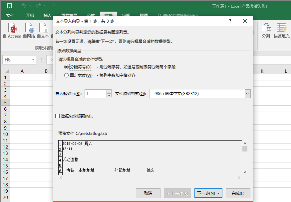The width and height of the screenshot is (291, 202).
Task: Click the wizard help question mark
Action: click(230, 21)
